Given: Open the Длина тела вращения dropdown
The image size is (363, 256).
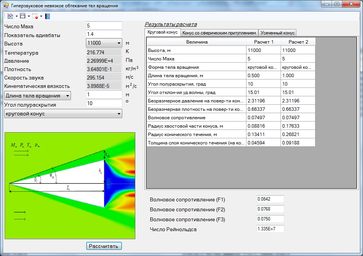Looking at the screenshot, I should pos(37,96).
